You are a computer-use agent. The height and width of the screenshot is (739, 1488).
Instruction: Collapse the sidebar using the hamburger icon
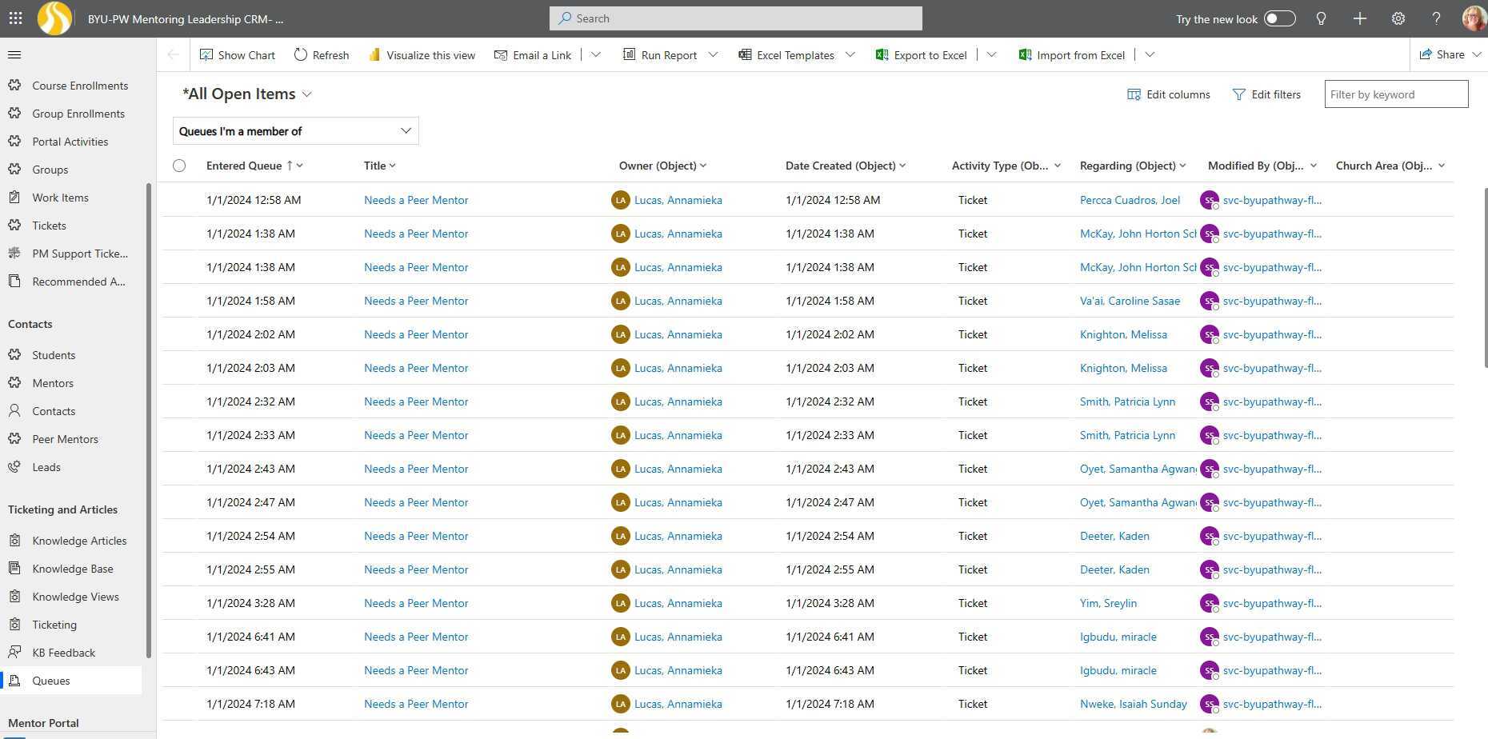tap(14, 54)
